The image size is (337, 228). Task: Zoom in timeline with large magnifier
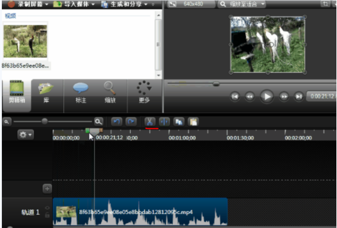(99, 122)
